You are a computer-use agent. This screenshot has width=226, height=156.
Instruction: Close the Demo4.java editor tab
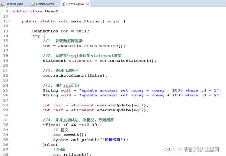point(87,3)
